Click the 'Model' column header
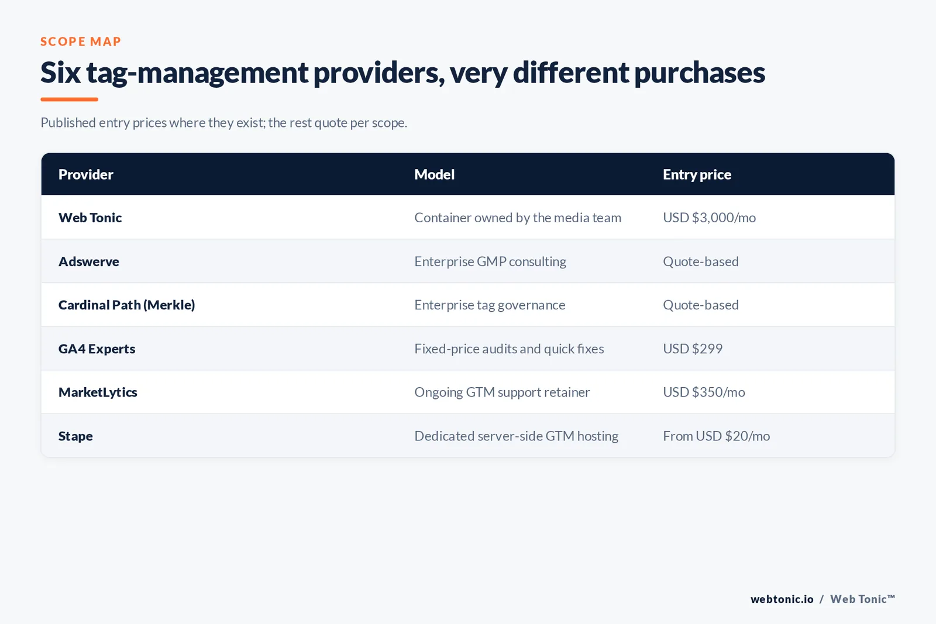 435,174
